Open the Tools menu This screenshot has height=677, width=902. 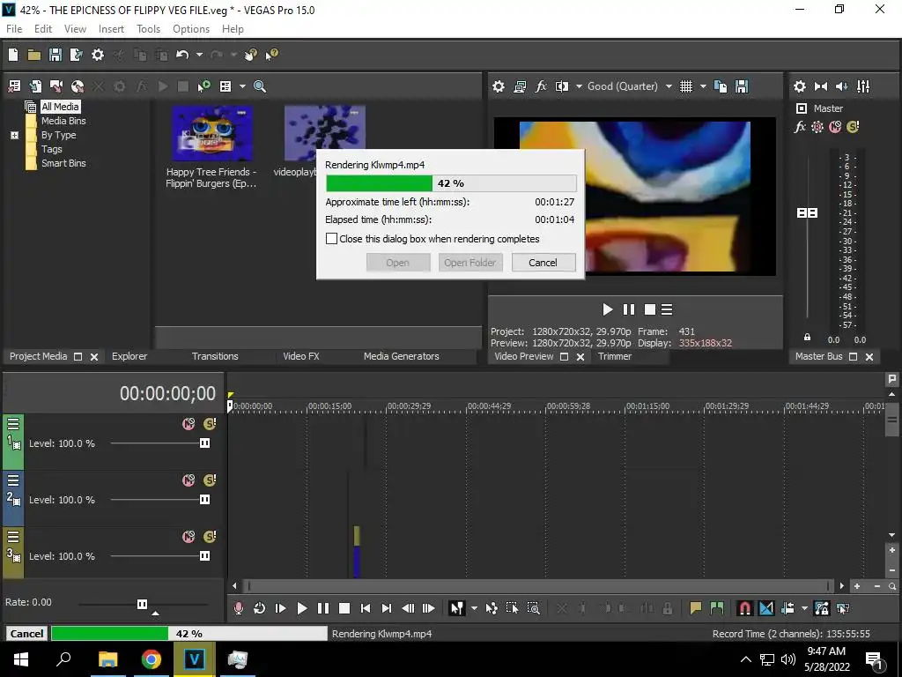click(148, 29)
